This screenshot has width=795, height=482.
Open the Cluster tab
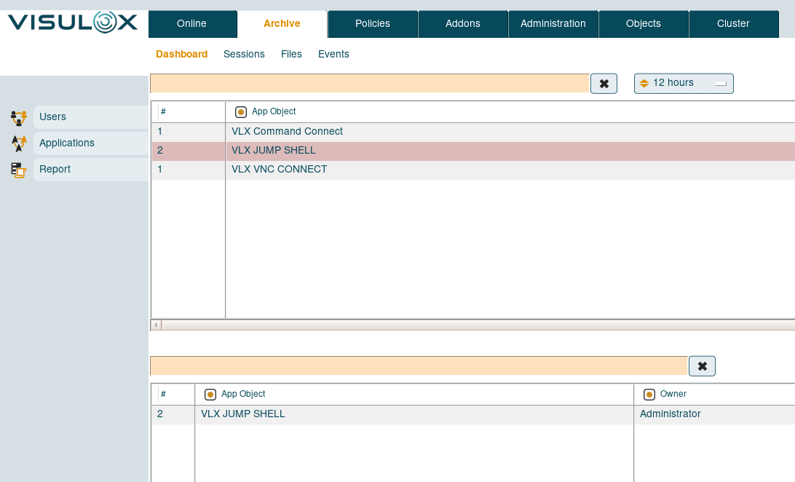733,23
